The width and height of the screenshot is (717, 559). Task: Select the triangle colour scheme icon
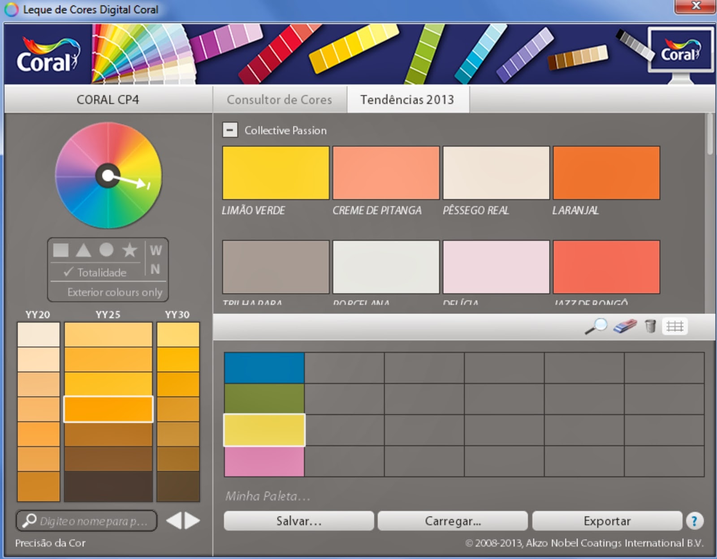point(83,250)
